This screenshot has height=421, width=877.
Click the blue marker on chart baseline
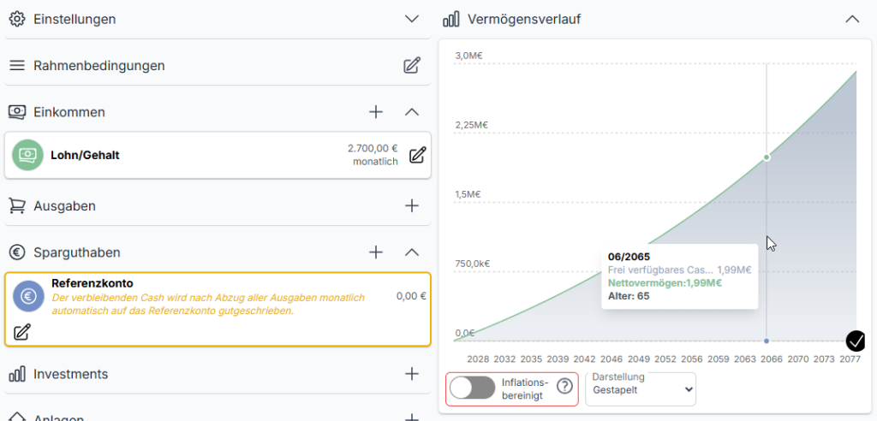[x=767, y=341]
